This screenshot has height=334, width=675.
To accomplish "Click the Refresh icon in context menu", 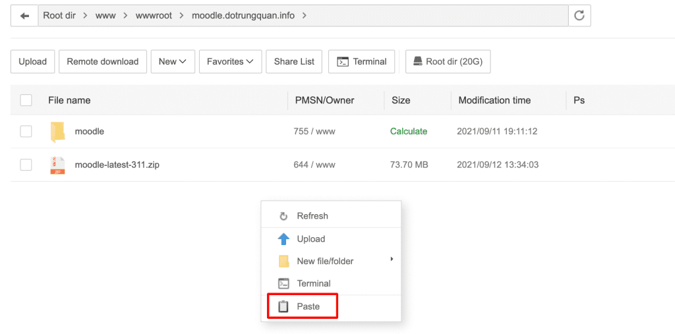I will coord(283,216).
